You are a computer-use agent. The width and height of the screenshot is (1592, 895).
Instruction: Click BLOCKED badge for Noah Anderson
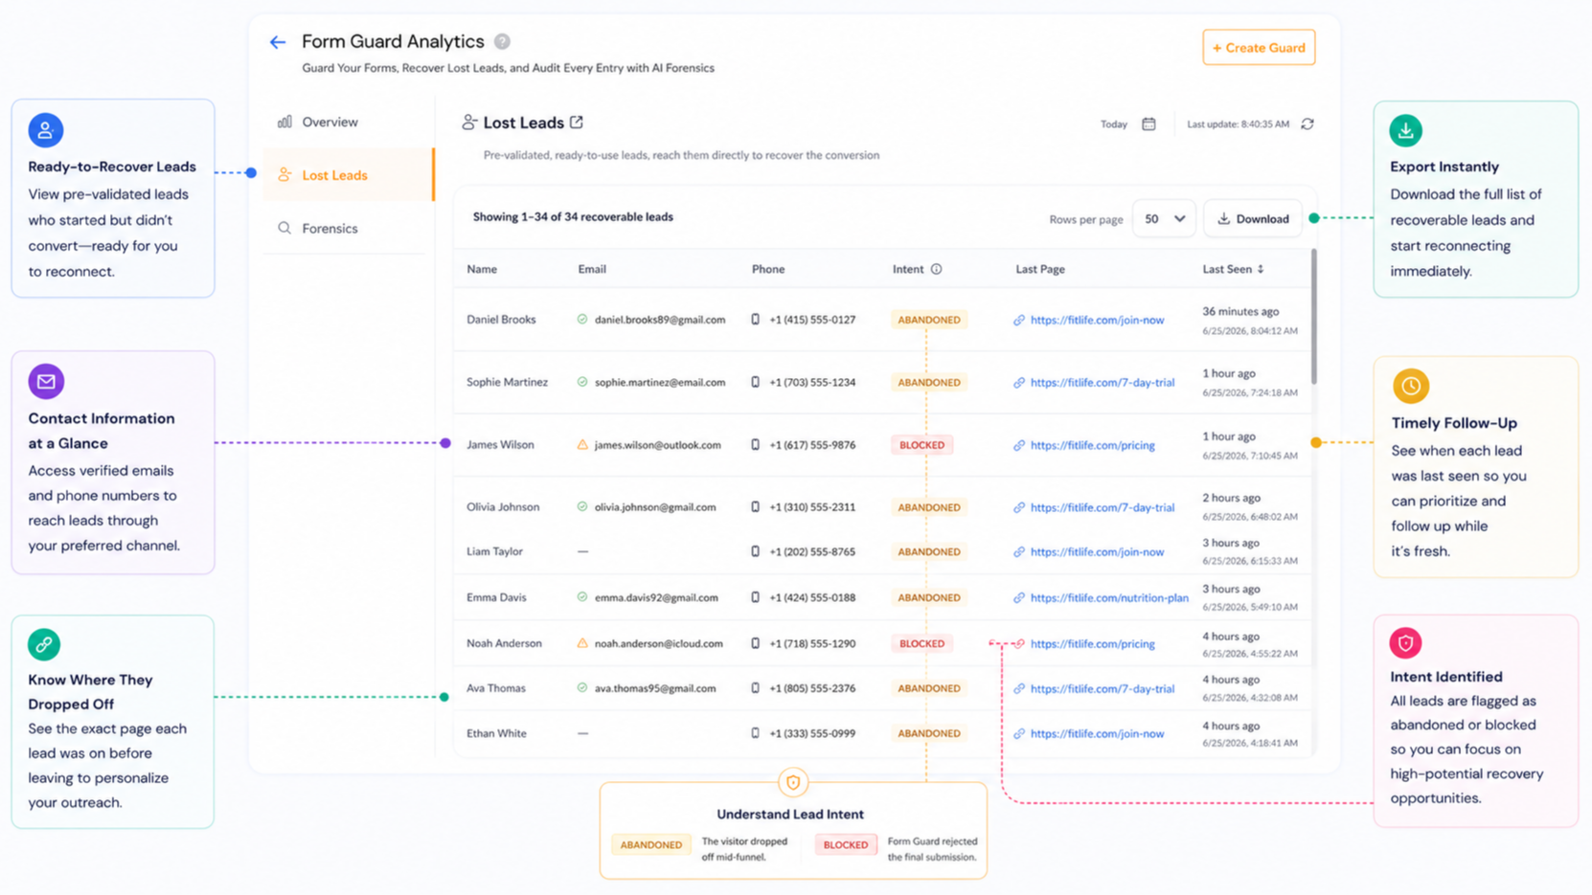921,643
